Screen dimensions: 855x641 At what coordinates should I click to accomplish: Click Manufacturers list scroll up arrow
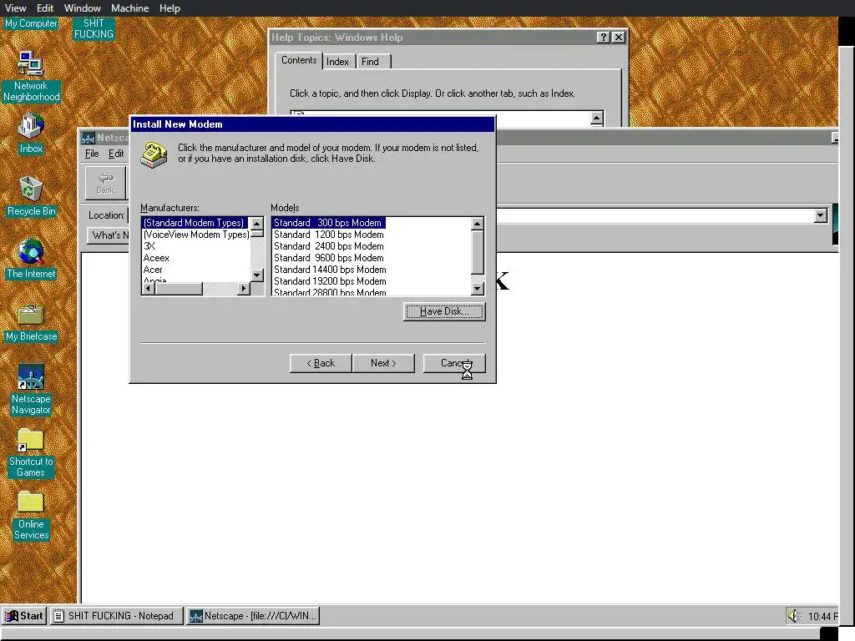point(257,224)
